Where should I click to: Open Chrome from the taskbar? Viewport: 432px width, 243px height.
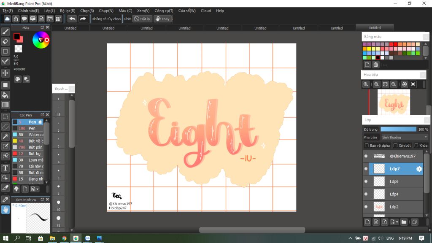point(64,238)
